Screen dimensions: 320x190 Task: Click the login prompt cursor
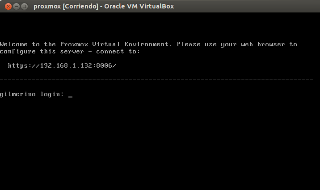(x=71, y=95)
